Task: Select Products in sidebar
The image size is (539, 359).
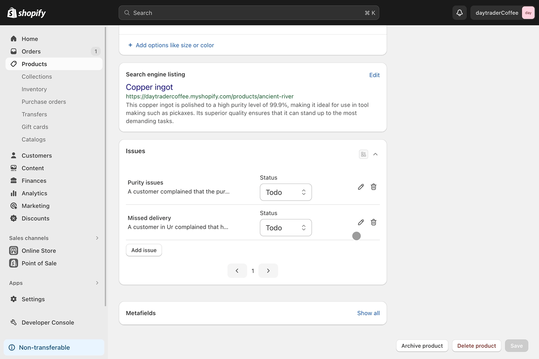Action: coord(54,64)
